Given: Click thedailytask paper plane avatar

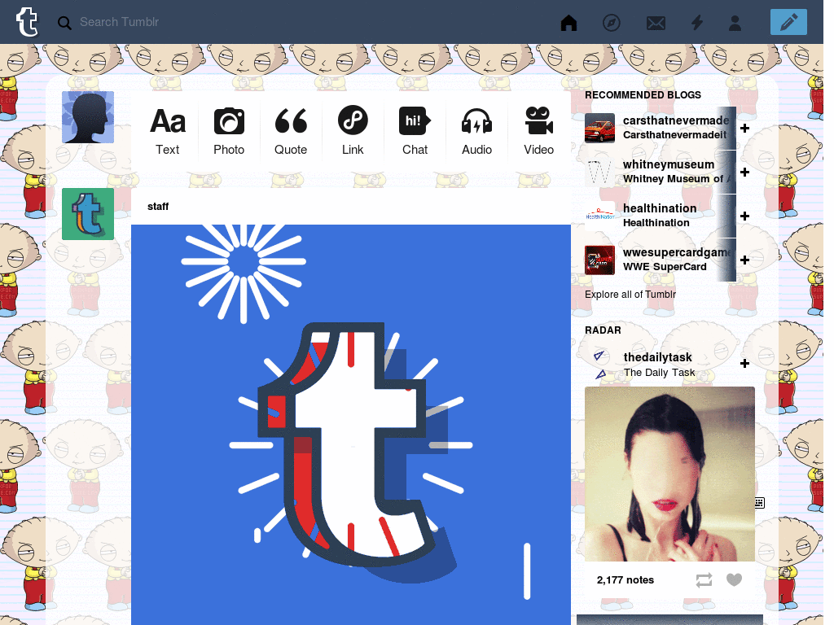Looking at the screenshot, I should pos(599,365).
